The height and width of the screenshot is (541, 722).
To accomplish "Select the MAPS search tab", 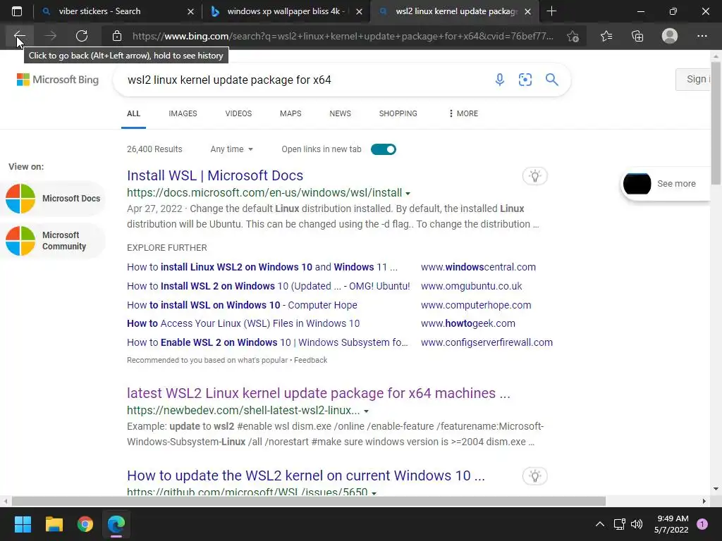I will point(290,113).
